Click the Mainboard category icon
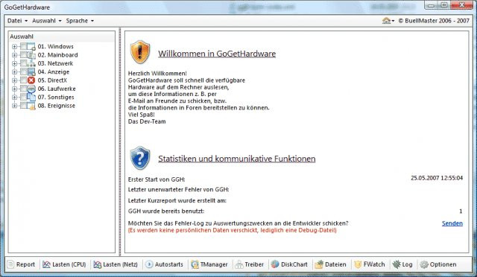The image size is (477, 277). coord(31,55)
